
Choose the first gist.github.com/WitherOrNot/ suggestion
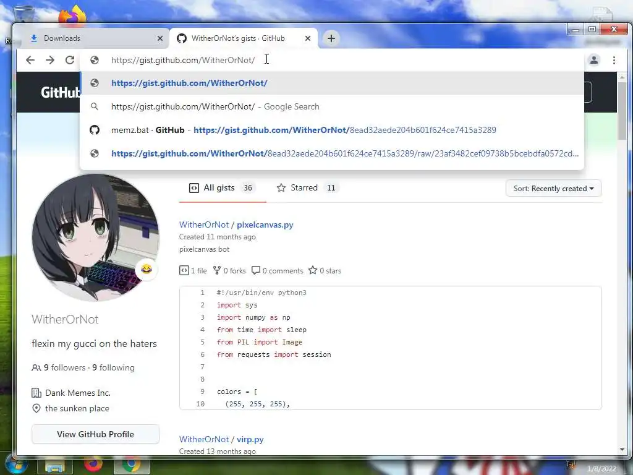click(332, 83)
